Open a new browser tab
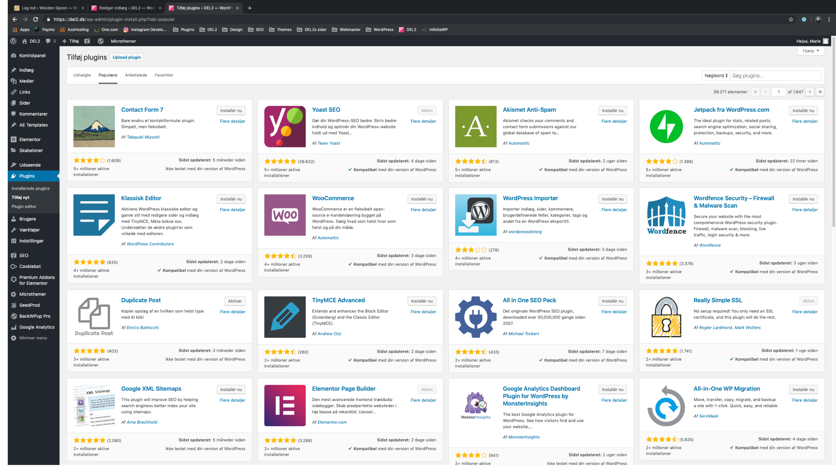 250,8
